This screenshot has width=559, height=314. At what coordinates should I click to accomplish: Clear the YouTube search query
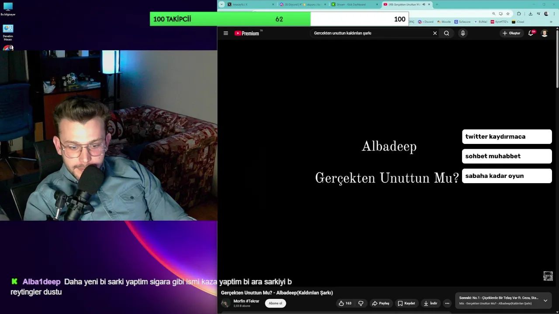pos(435,33)
